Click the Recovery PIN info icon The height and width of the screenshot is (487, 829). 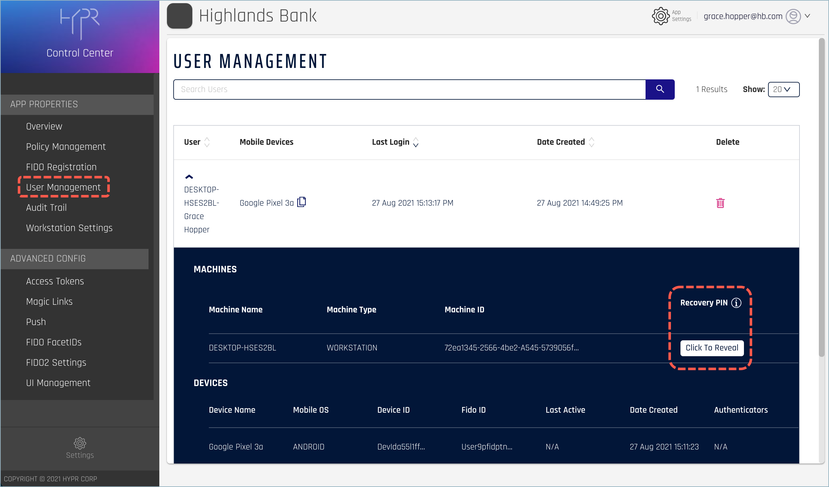(x=736, y=303)
